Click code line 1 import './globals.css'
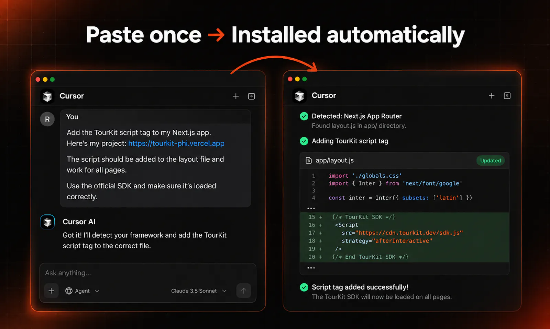550x329 pixels. coord(365,176)
